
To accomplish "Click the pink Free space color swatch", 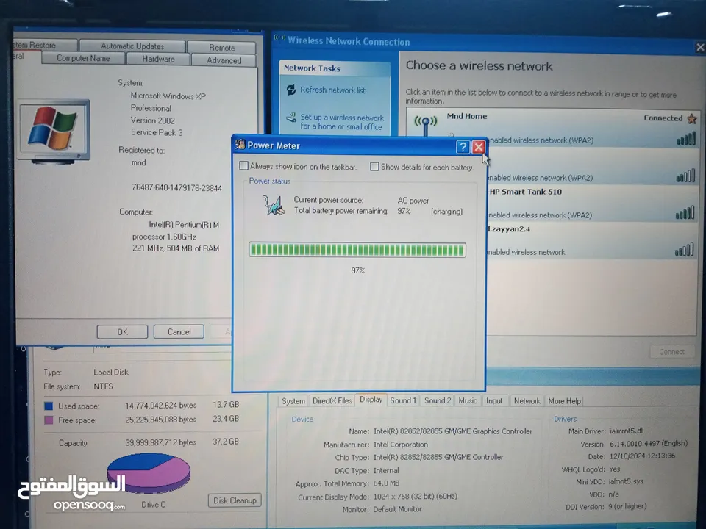I will point(49,420).
